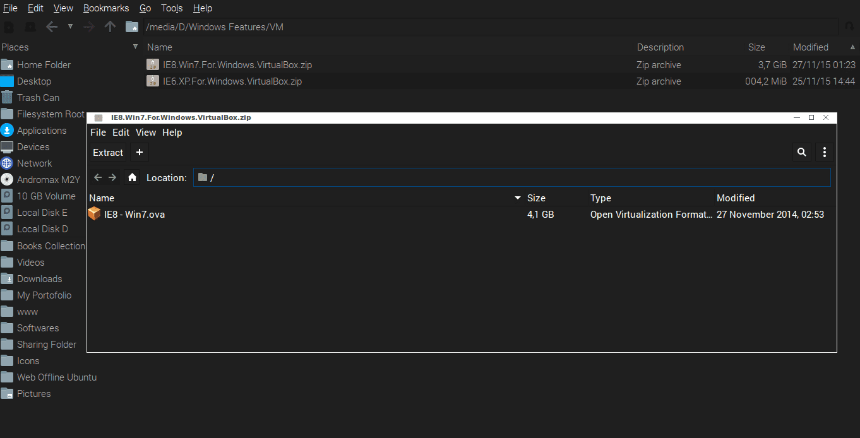Open archive manager's Edit menu
860x438 pixels.
pyautogui.click(x=121, y=133)
